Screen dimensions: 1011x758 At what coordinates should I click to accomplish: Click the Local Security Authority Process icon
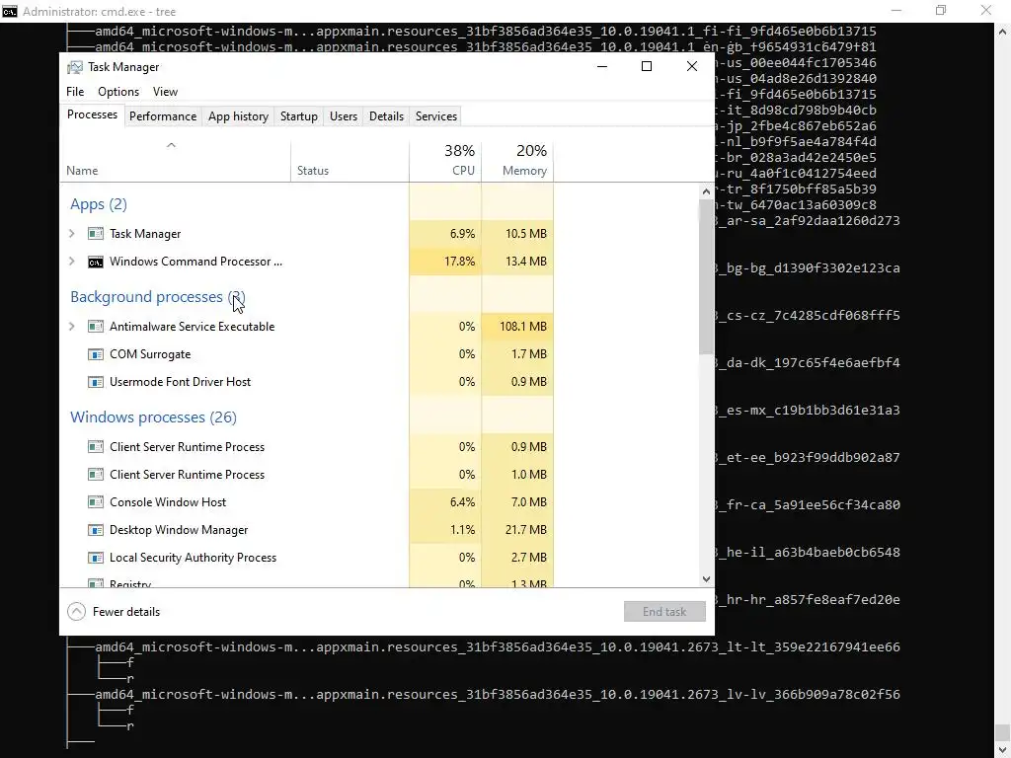[96, 558]
